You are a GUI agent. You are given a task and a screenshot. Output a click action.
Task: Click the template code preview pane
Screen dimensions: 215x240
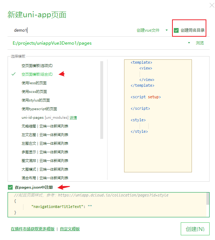coord(158,116)
